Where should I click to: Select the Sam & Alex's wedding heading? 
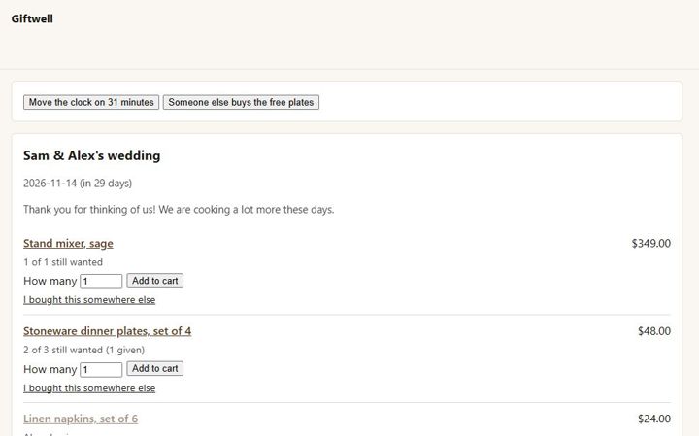pos(92,155)
